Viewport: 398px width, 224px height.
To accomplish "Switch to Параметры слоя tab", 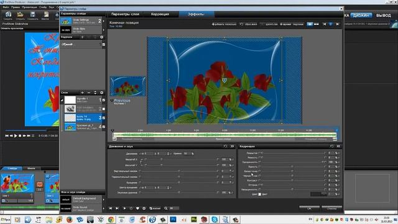I will tap(125, 14).
